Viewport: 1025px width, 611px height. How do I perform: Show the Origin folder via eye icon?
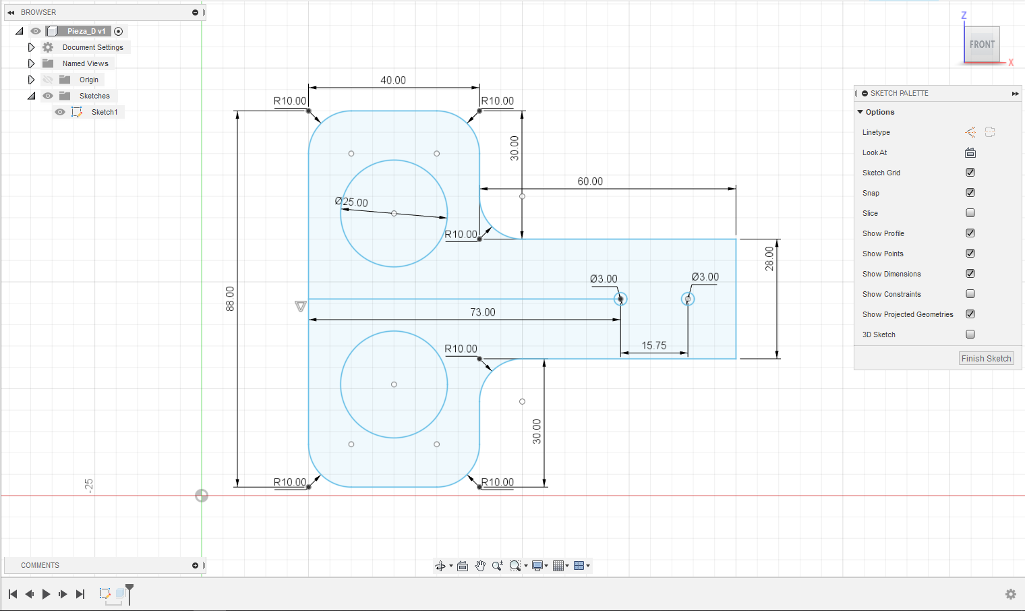pyautogui.click(x=48, y=80)
